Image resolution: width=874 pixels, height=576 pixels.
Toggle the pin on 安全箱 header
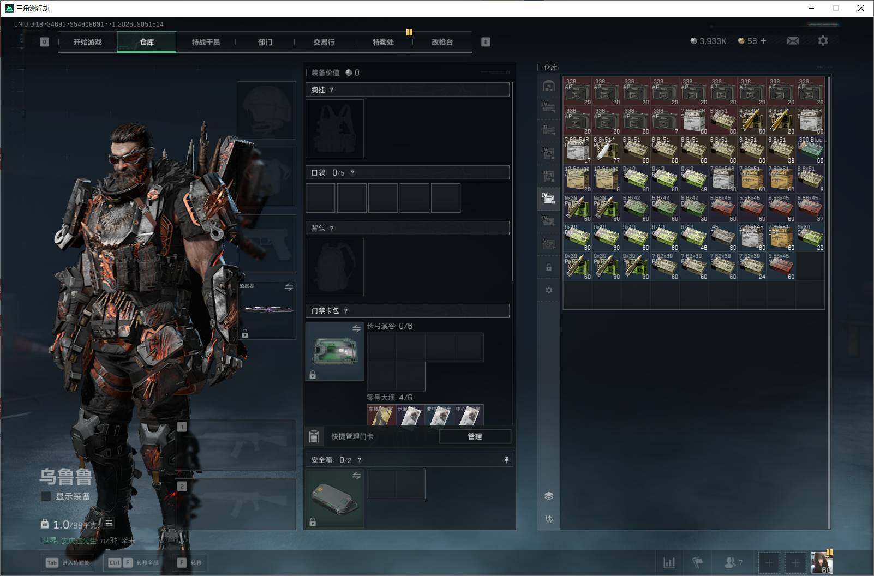tap(506, 460)
